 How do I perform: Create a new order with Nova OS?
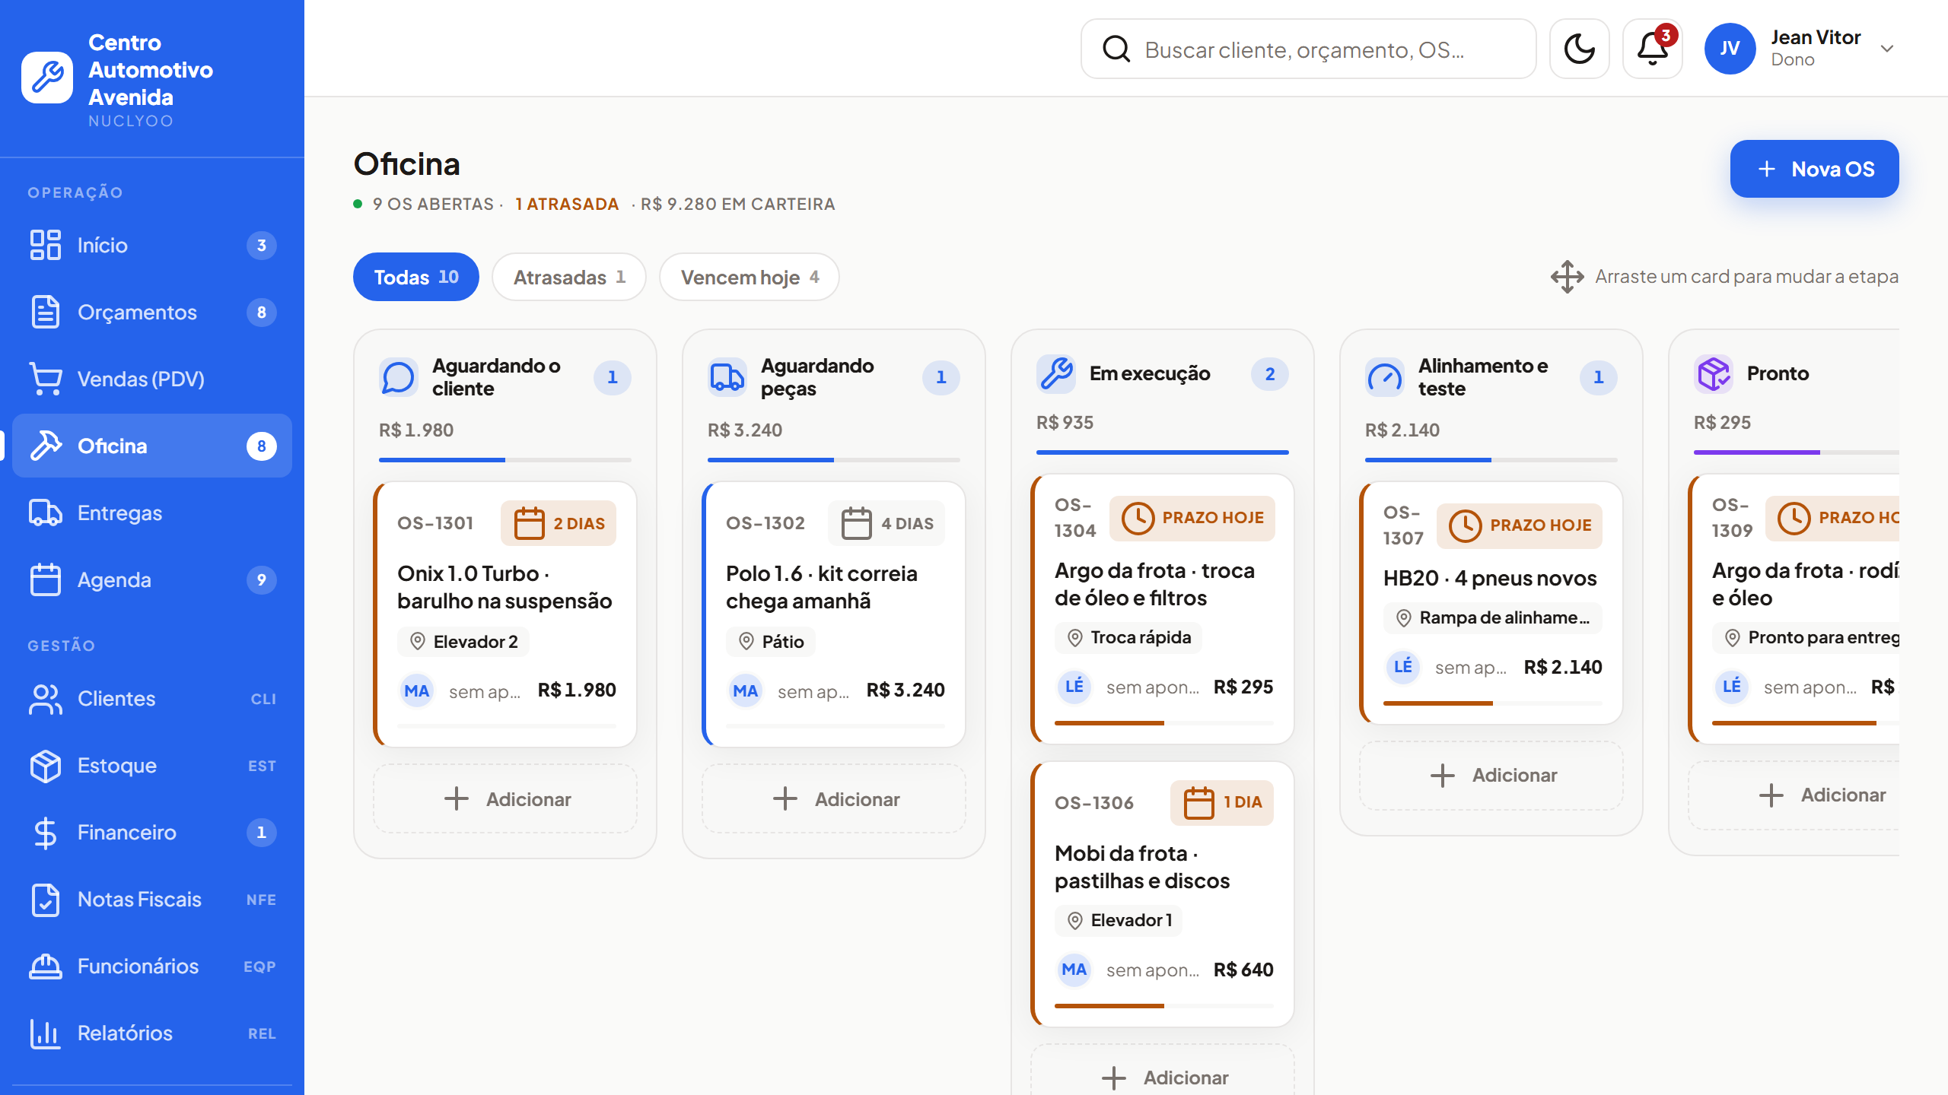pyautogui.click(x=1814, y=169)
